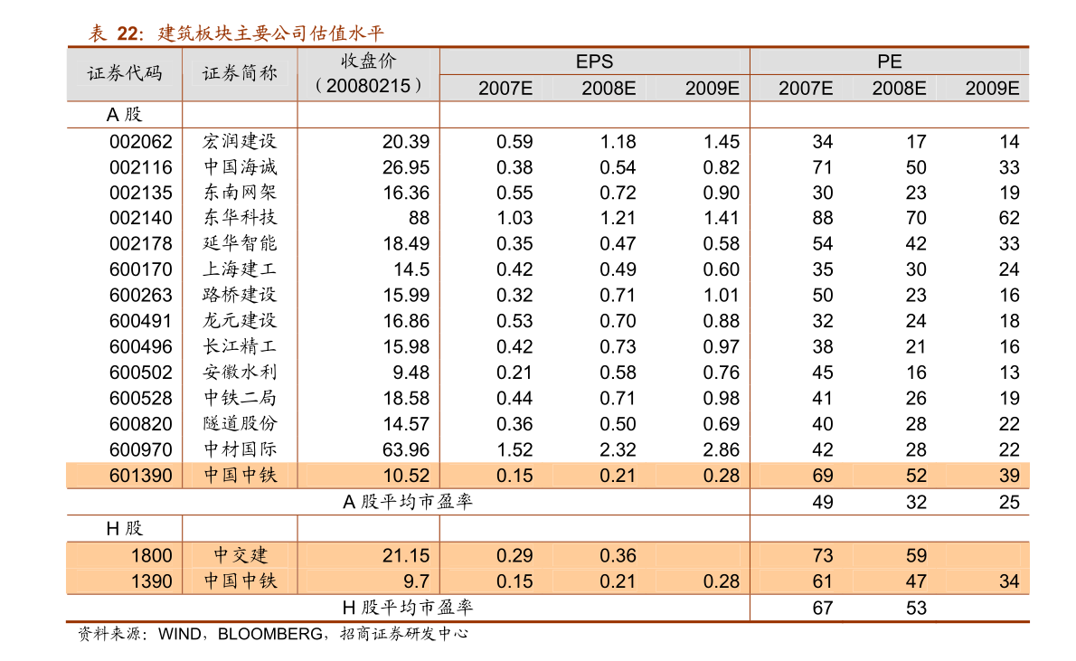Click the closing price 21.15 for 中交建
This screenshot has width=1076, height=661.
pyautogui.click(x=406, y=556)
